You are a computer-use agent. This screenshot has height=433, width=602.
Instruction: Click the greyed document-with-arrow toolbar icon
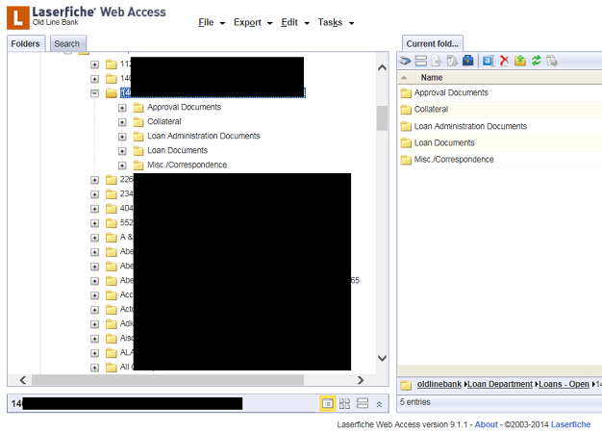[437, 61]
